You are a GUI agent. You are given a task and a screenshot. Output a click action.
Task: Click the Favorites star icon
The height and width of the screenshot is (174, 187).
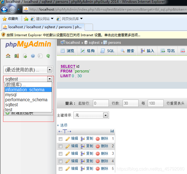click(4, 19)
